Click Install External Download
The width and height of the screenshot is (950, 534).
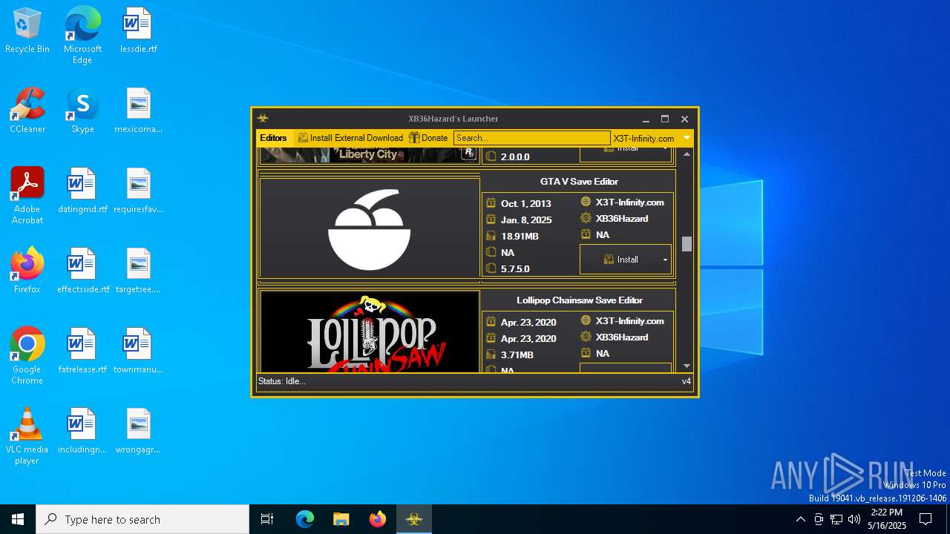(x=350, y=138)
